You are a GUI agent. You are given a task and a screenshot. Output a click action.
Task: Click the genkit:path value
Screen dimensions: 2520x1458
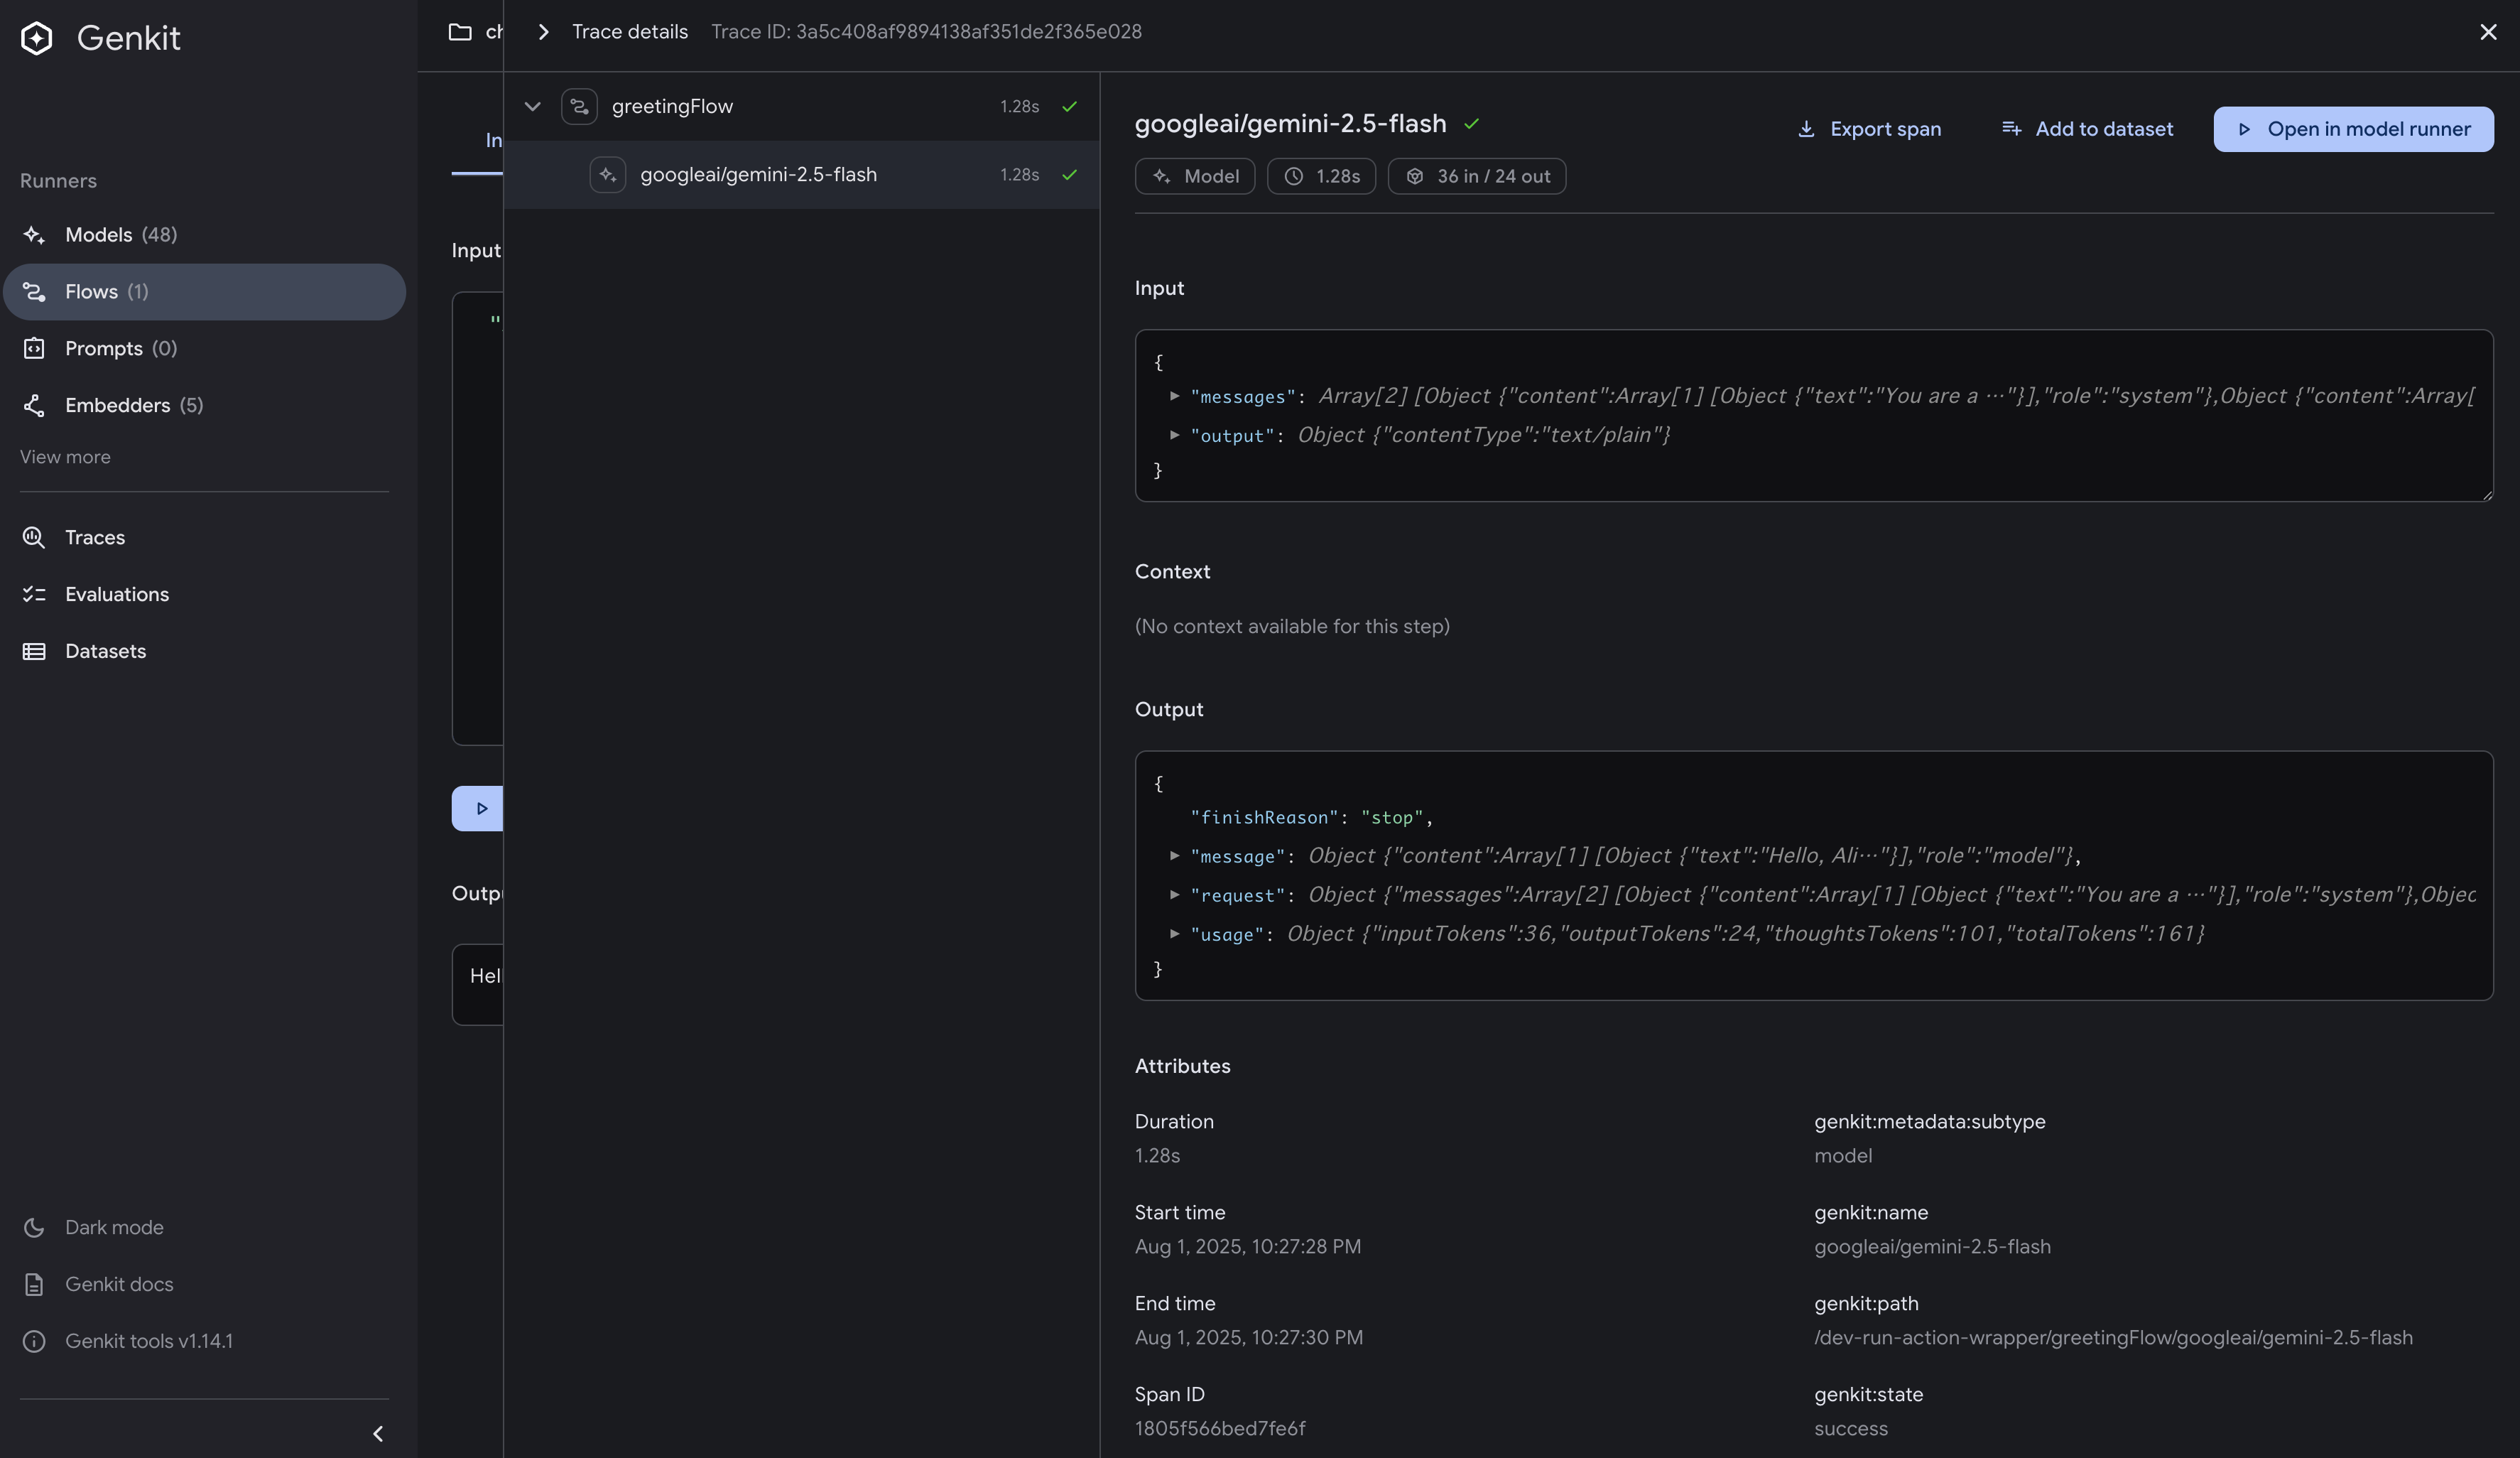2113,1338
